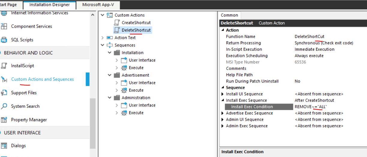Screen dimensions: 367x157
Task: Collapse the Install Exec Sequence property
Action: click(x=223, y=100)
